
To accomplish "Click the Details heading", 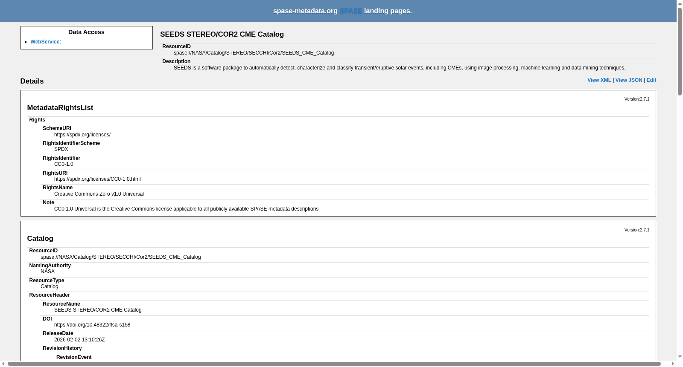I will (x=32, y=81).
